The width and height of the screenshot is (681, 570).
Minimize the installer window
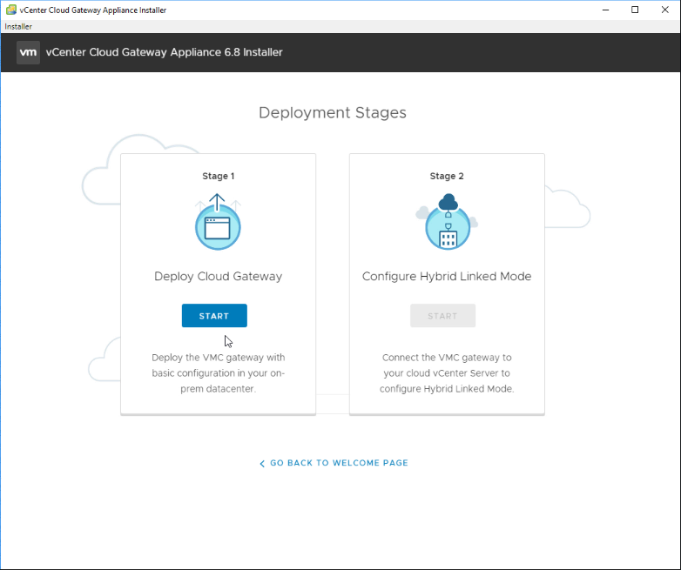pyautogui.click(x=605, y=10)
